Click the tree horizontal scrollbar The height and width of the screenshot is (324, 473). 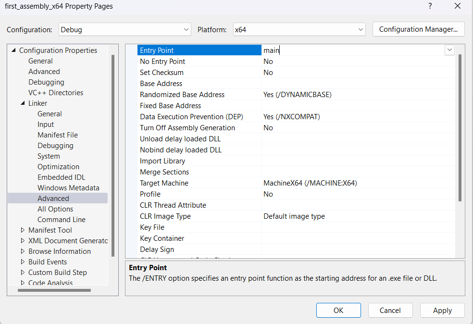[x=54, y=290]
